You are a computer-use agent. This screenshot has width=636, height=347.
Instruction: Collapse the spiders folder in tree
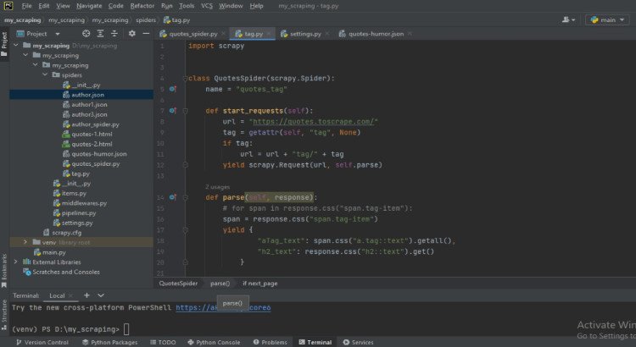[x=45, y=74]
